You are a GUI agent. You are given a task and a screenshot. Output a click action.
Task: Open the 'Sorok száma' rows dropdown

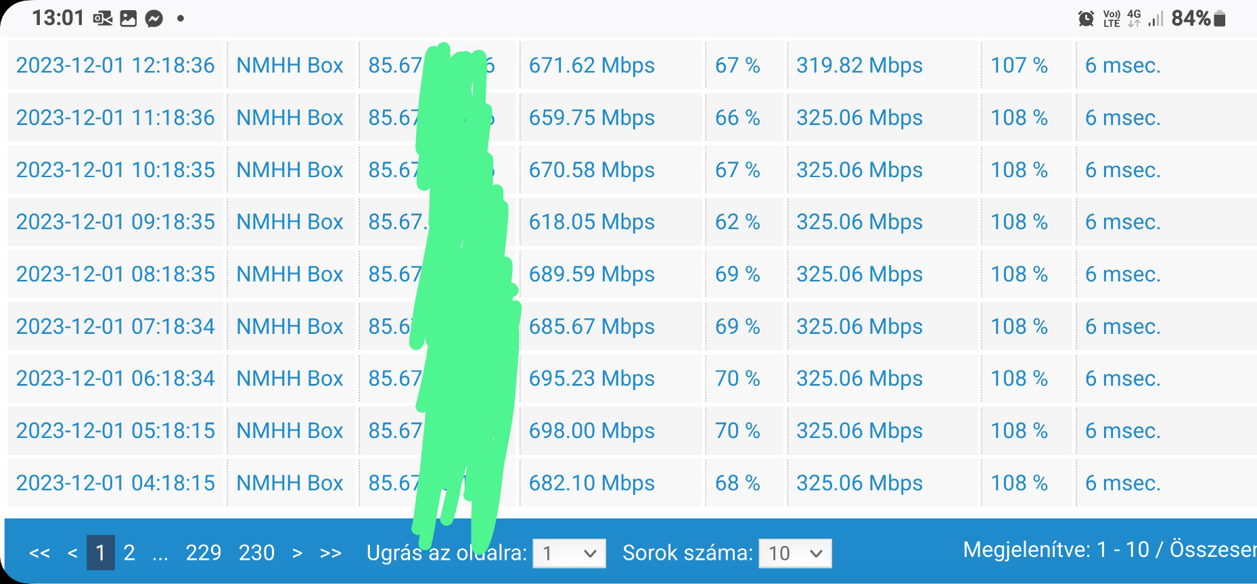point(796,554)
